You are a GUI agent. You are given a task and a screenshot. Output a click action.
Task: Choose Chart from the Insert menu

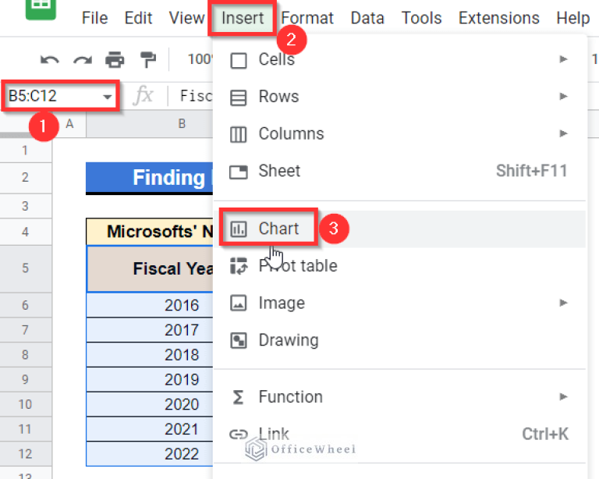(399, 229)
